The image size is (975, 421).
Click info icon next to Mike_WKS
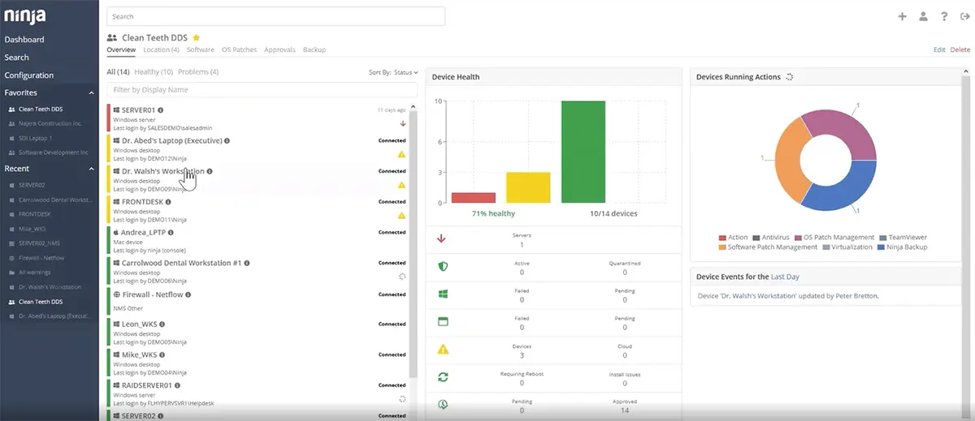[162, 354]
